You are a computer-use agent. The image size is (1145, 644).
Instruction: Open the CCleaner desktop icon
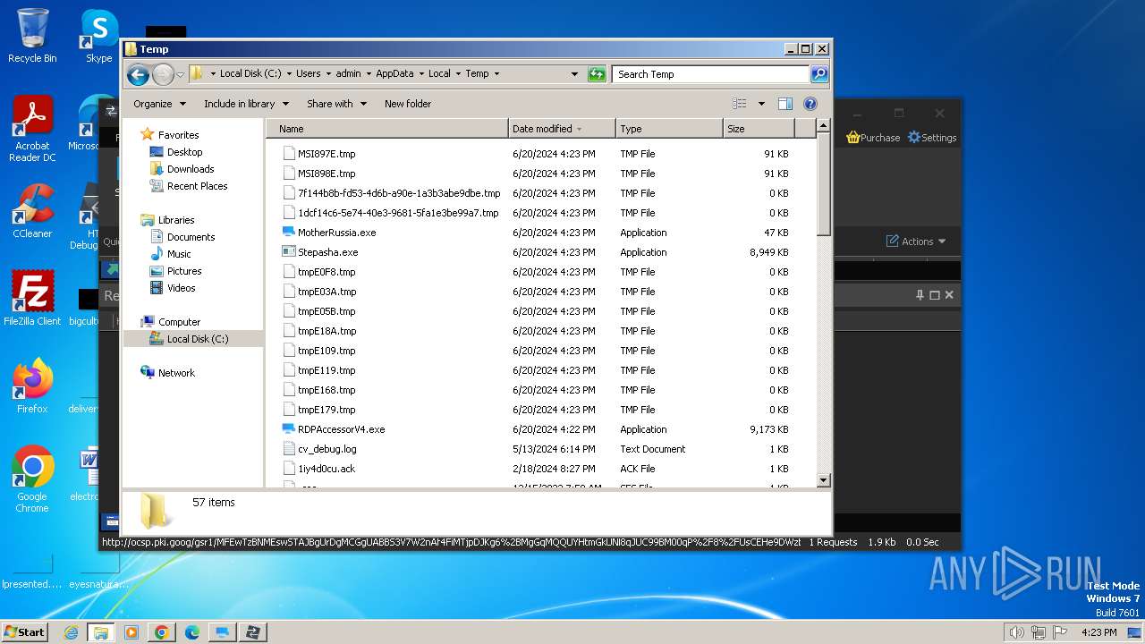coord(32,211)
